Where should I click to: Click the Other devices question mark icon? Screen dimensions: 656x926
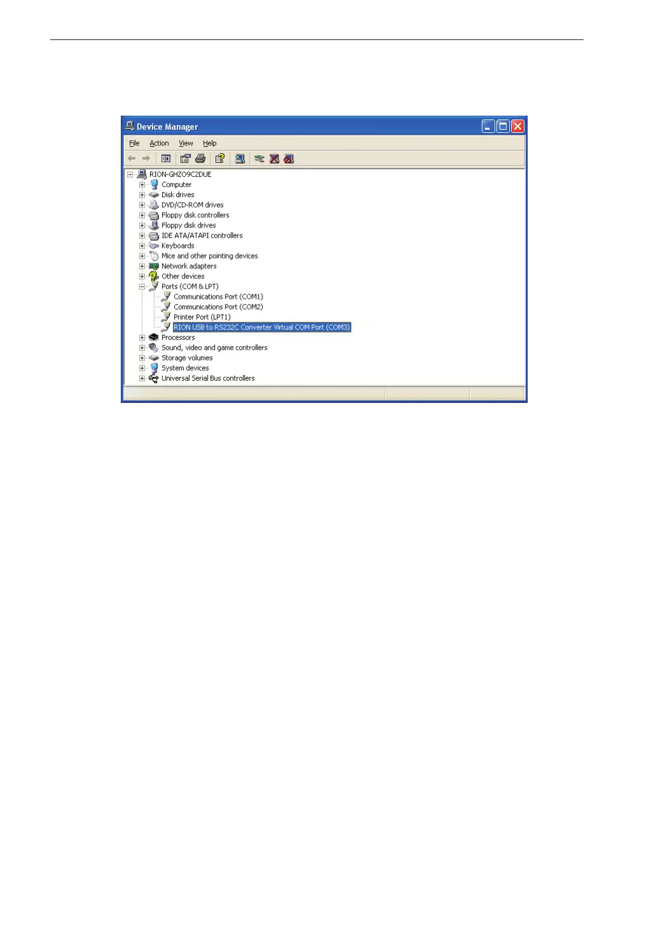(153, 276)
